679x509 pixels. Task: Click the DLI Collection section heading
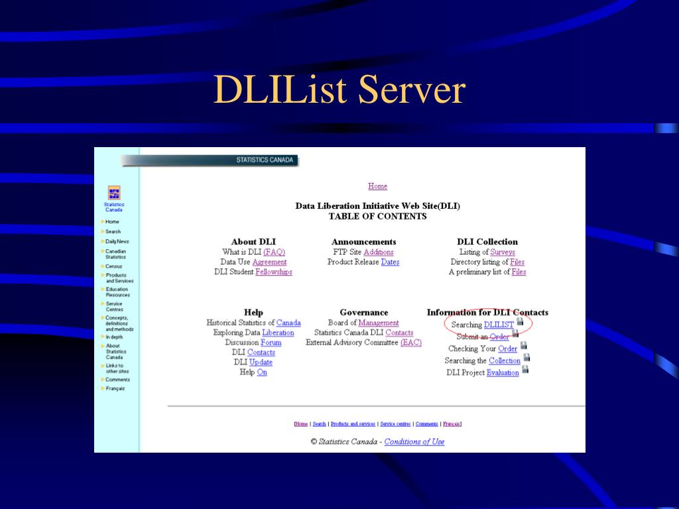click(x=487, y=242)
